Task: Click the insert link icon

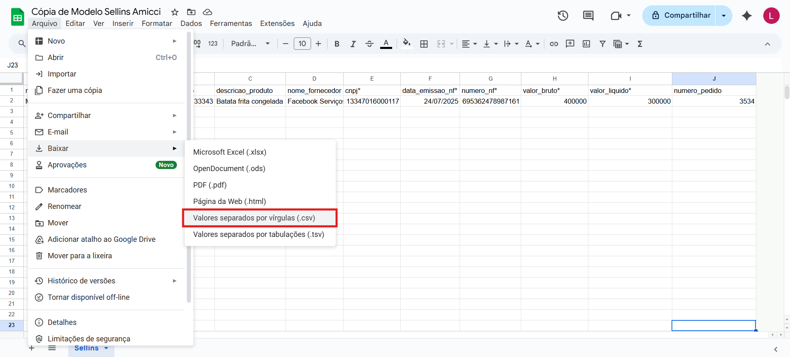Action: click(x=554, y=44)
